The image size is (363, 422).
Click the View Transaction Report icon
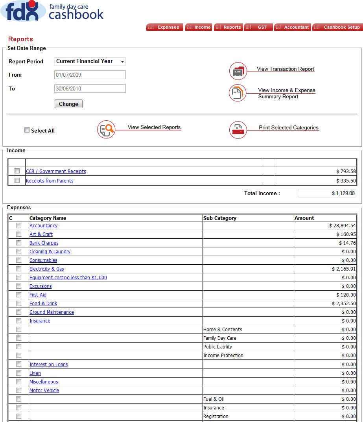tap(238, 71)
